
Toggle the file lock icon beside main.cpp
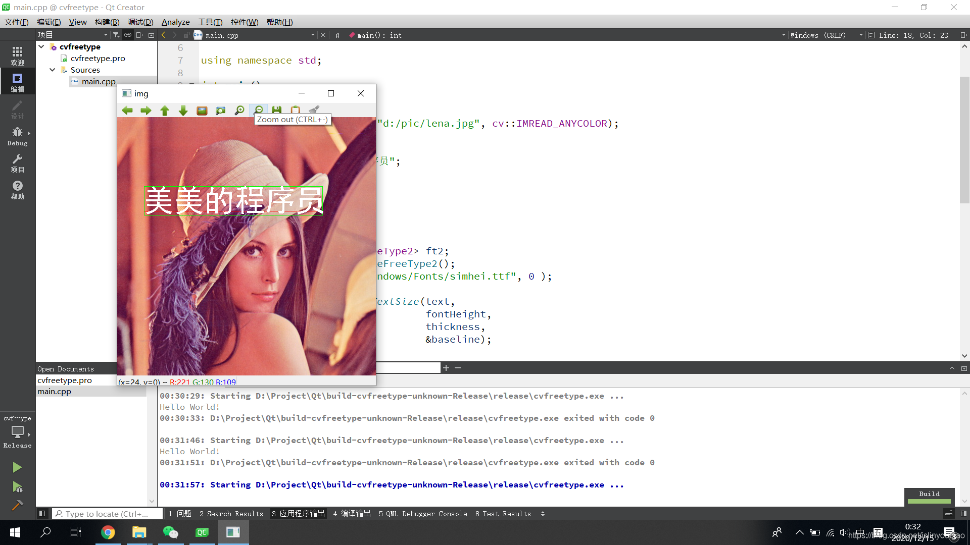click(x=186, y=35)
